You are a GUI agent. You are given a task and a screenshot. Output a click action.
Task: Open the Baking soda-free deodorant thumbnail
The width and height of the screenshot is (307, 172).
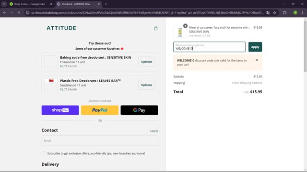51,62
